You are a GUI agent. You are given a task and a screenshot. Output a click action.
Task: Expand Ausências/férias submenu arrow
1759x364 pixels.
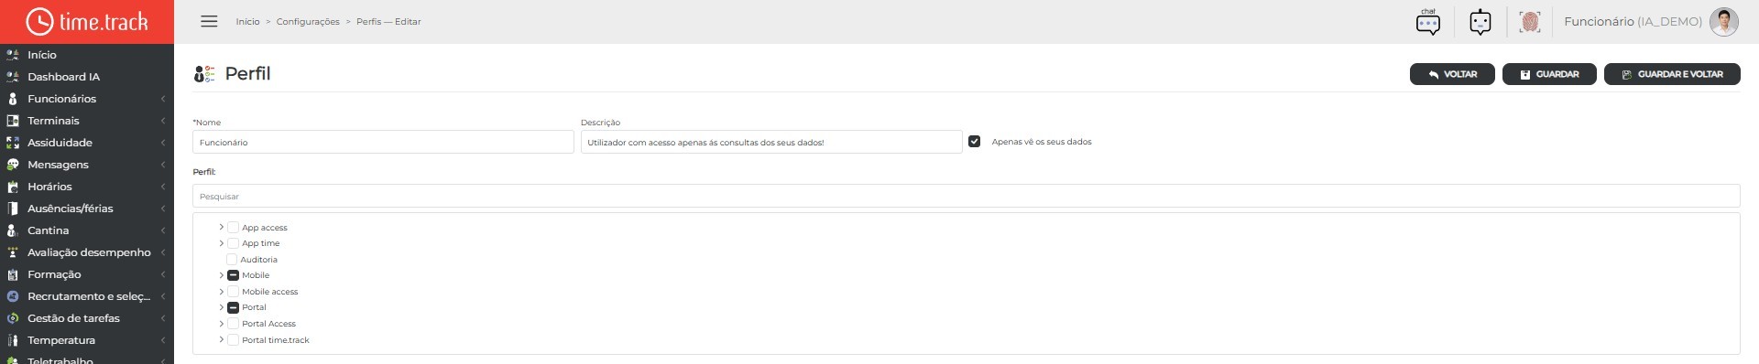pyautogui.click(x=163, y=209)
